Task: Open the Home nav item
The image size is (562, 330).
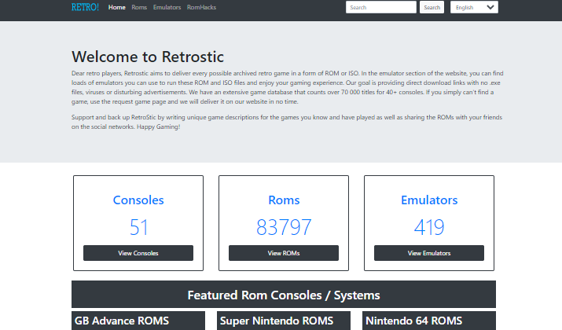Action: (117, 7)
